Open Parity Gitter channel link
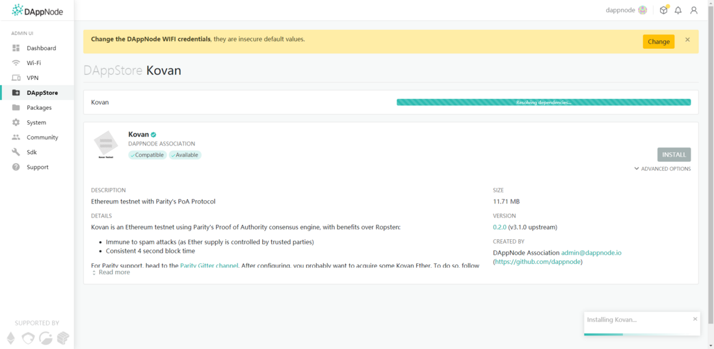 [x=209, y=266]
